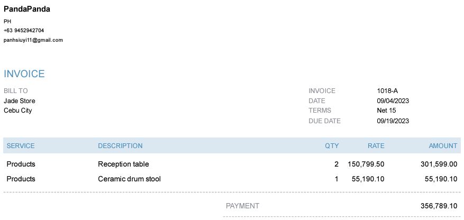Image resolution: width=464 pixels, height=220 pixels.
Task: Click the customer name Jade Store
Action: [x=20, y=101]
